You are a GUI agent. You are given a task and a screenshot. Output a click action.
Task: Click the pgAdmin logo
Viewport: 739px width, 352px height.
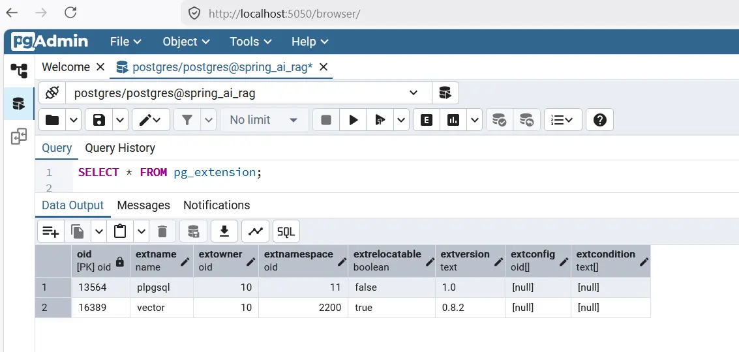click(x=50, y=42)
